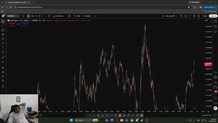Open the Windows Start menu
The image size is (218, 123).
point(71,120)
